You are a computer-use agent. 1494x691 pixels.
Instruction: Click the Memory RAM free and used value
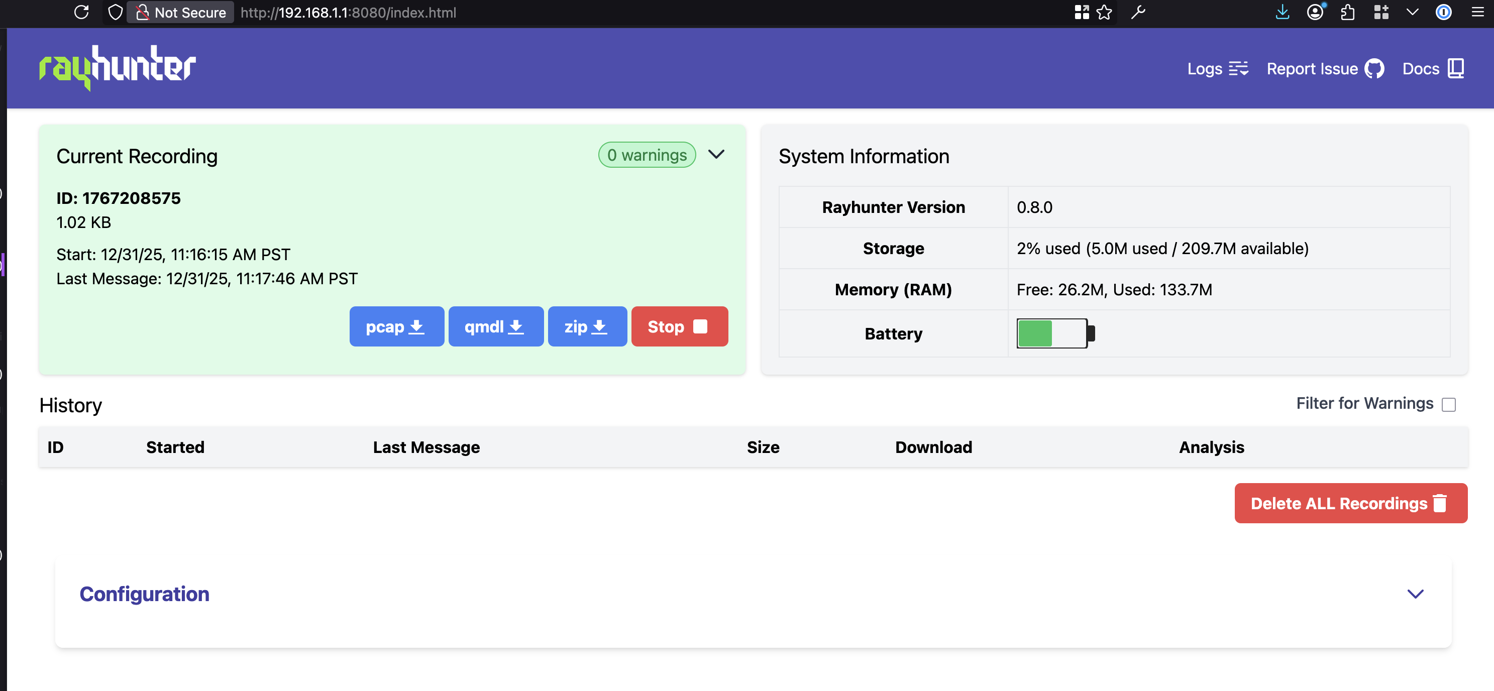click(x=1114, y=289)
